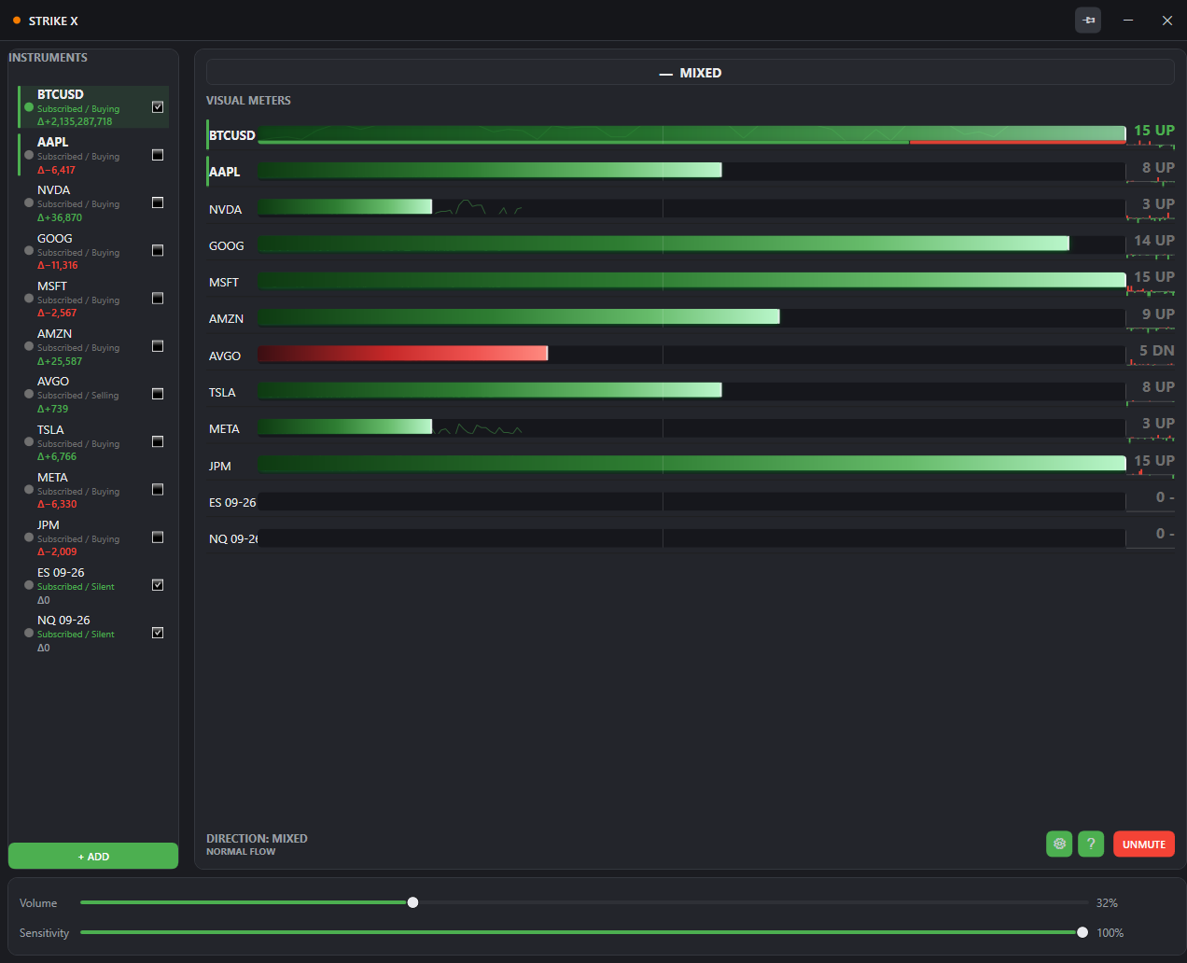Enable the META instrument checkbox
The width and height of the screenshot is (1187, 963).
(158, 489)
